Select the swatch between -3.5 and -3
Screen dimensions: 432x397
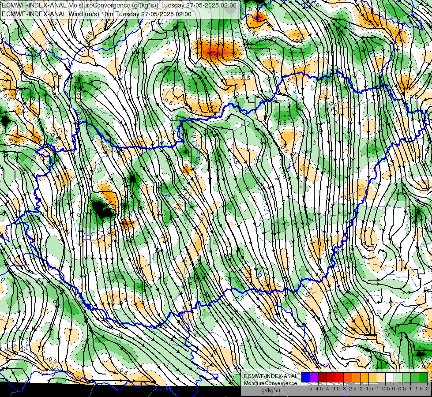point(339,378)
